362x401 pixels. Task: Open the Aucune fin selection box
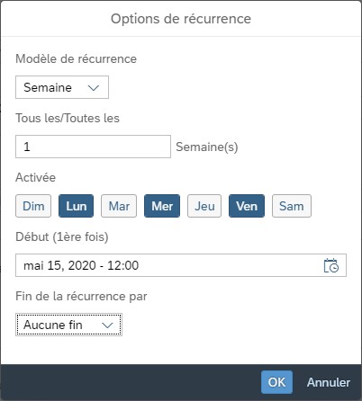68,325
